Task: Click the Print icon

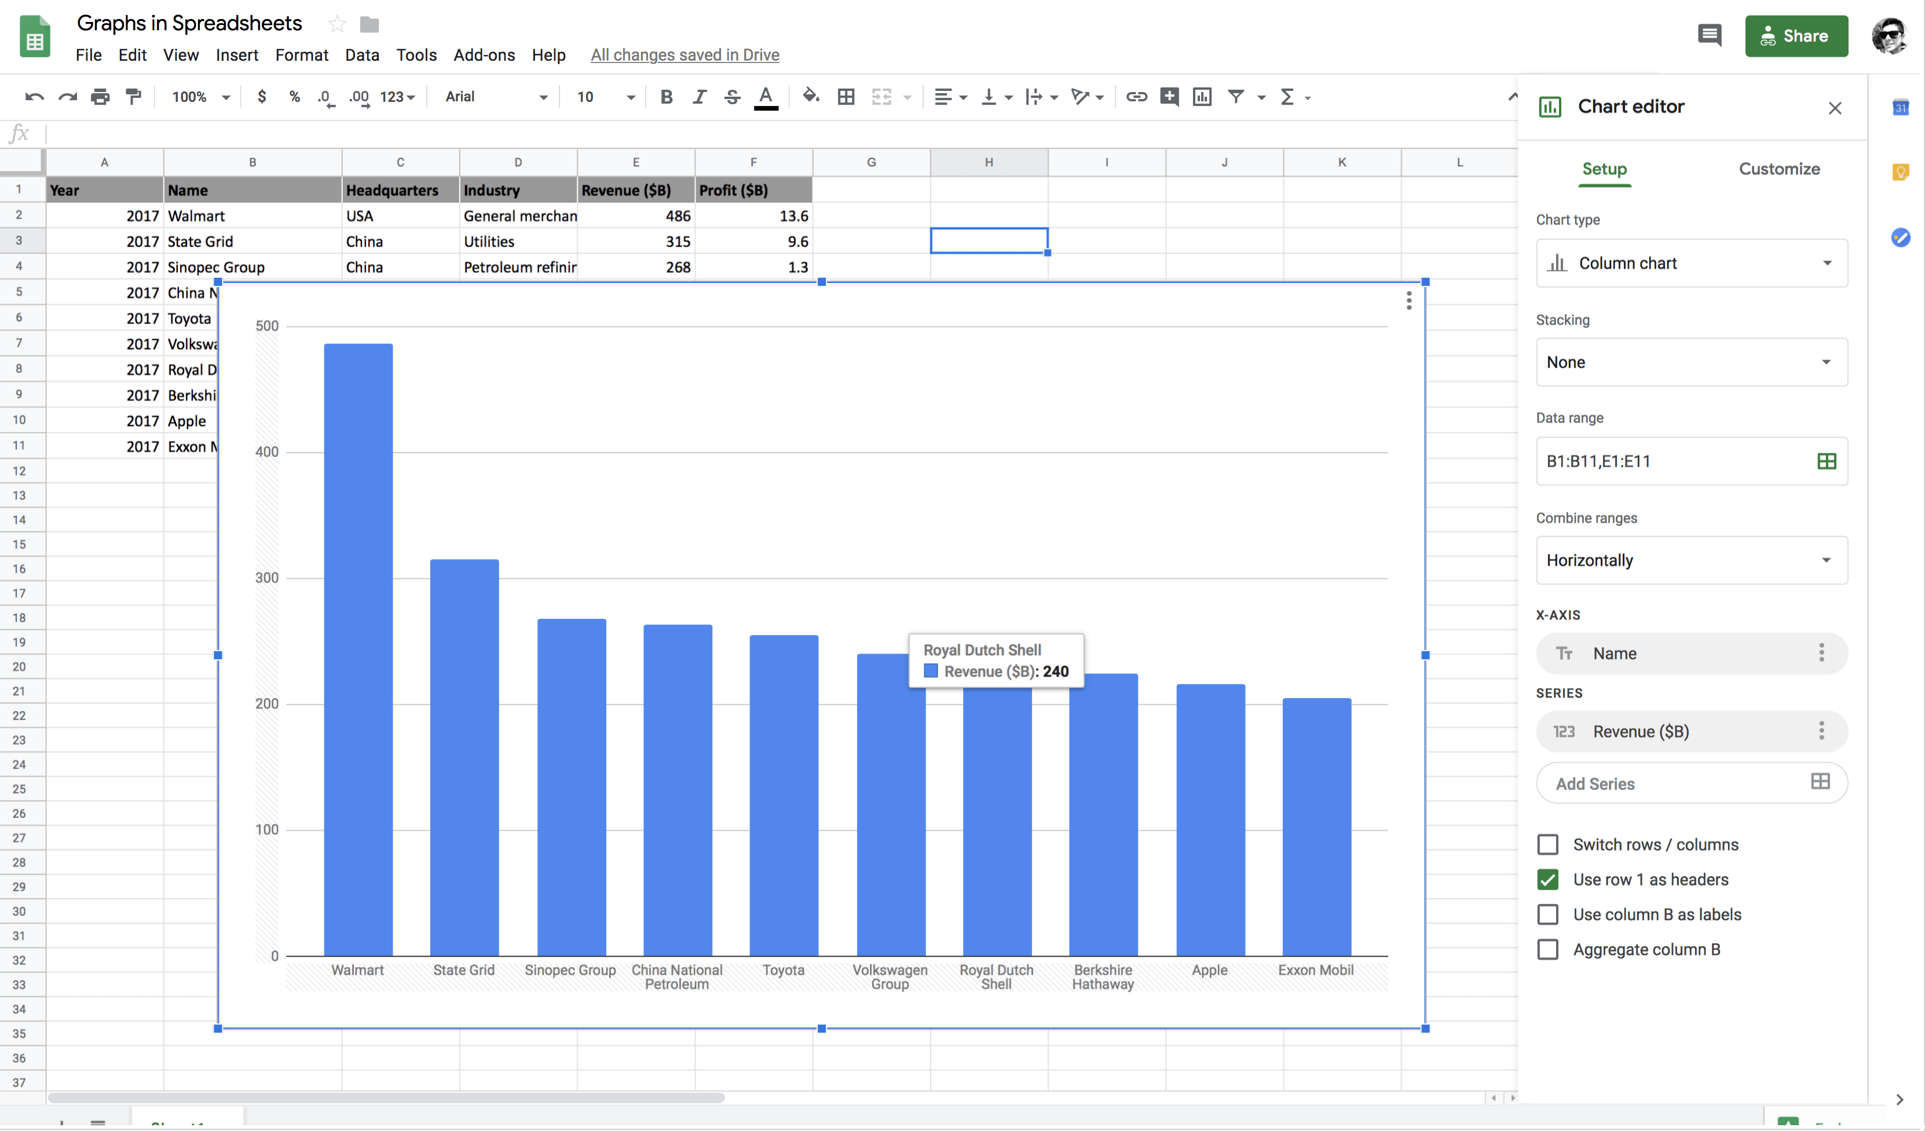Action: 100,97
